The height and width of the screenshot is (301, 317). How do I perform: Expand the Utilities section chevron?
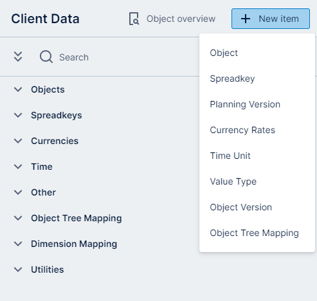(18, 269)
